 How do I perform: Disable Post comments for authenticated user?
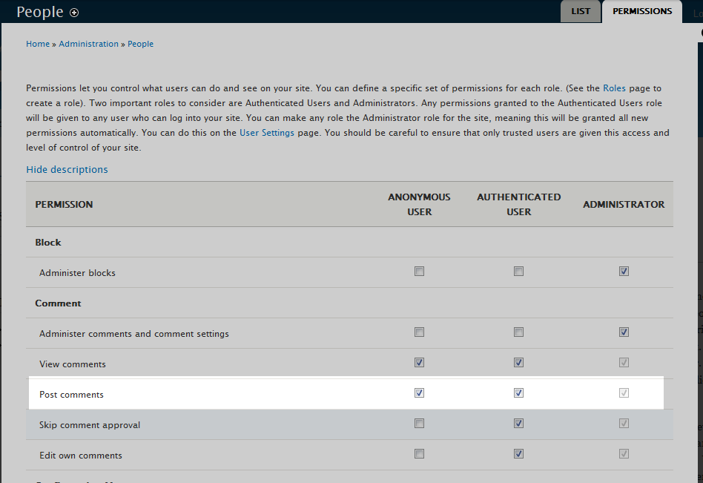pos(518,393)
